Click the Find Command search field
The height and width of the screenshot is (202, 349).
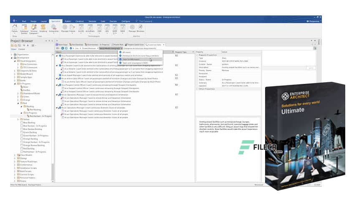coord(145,21)
